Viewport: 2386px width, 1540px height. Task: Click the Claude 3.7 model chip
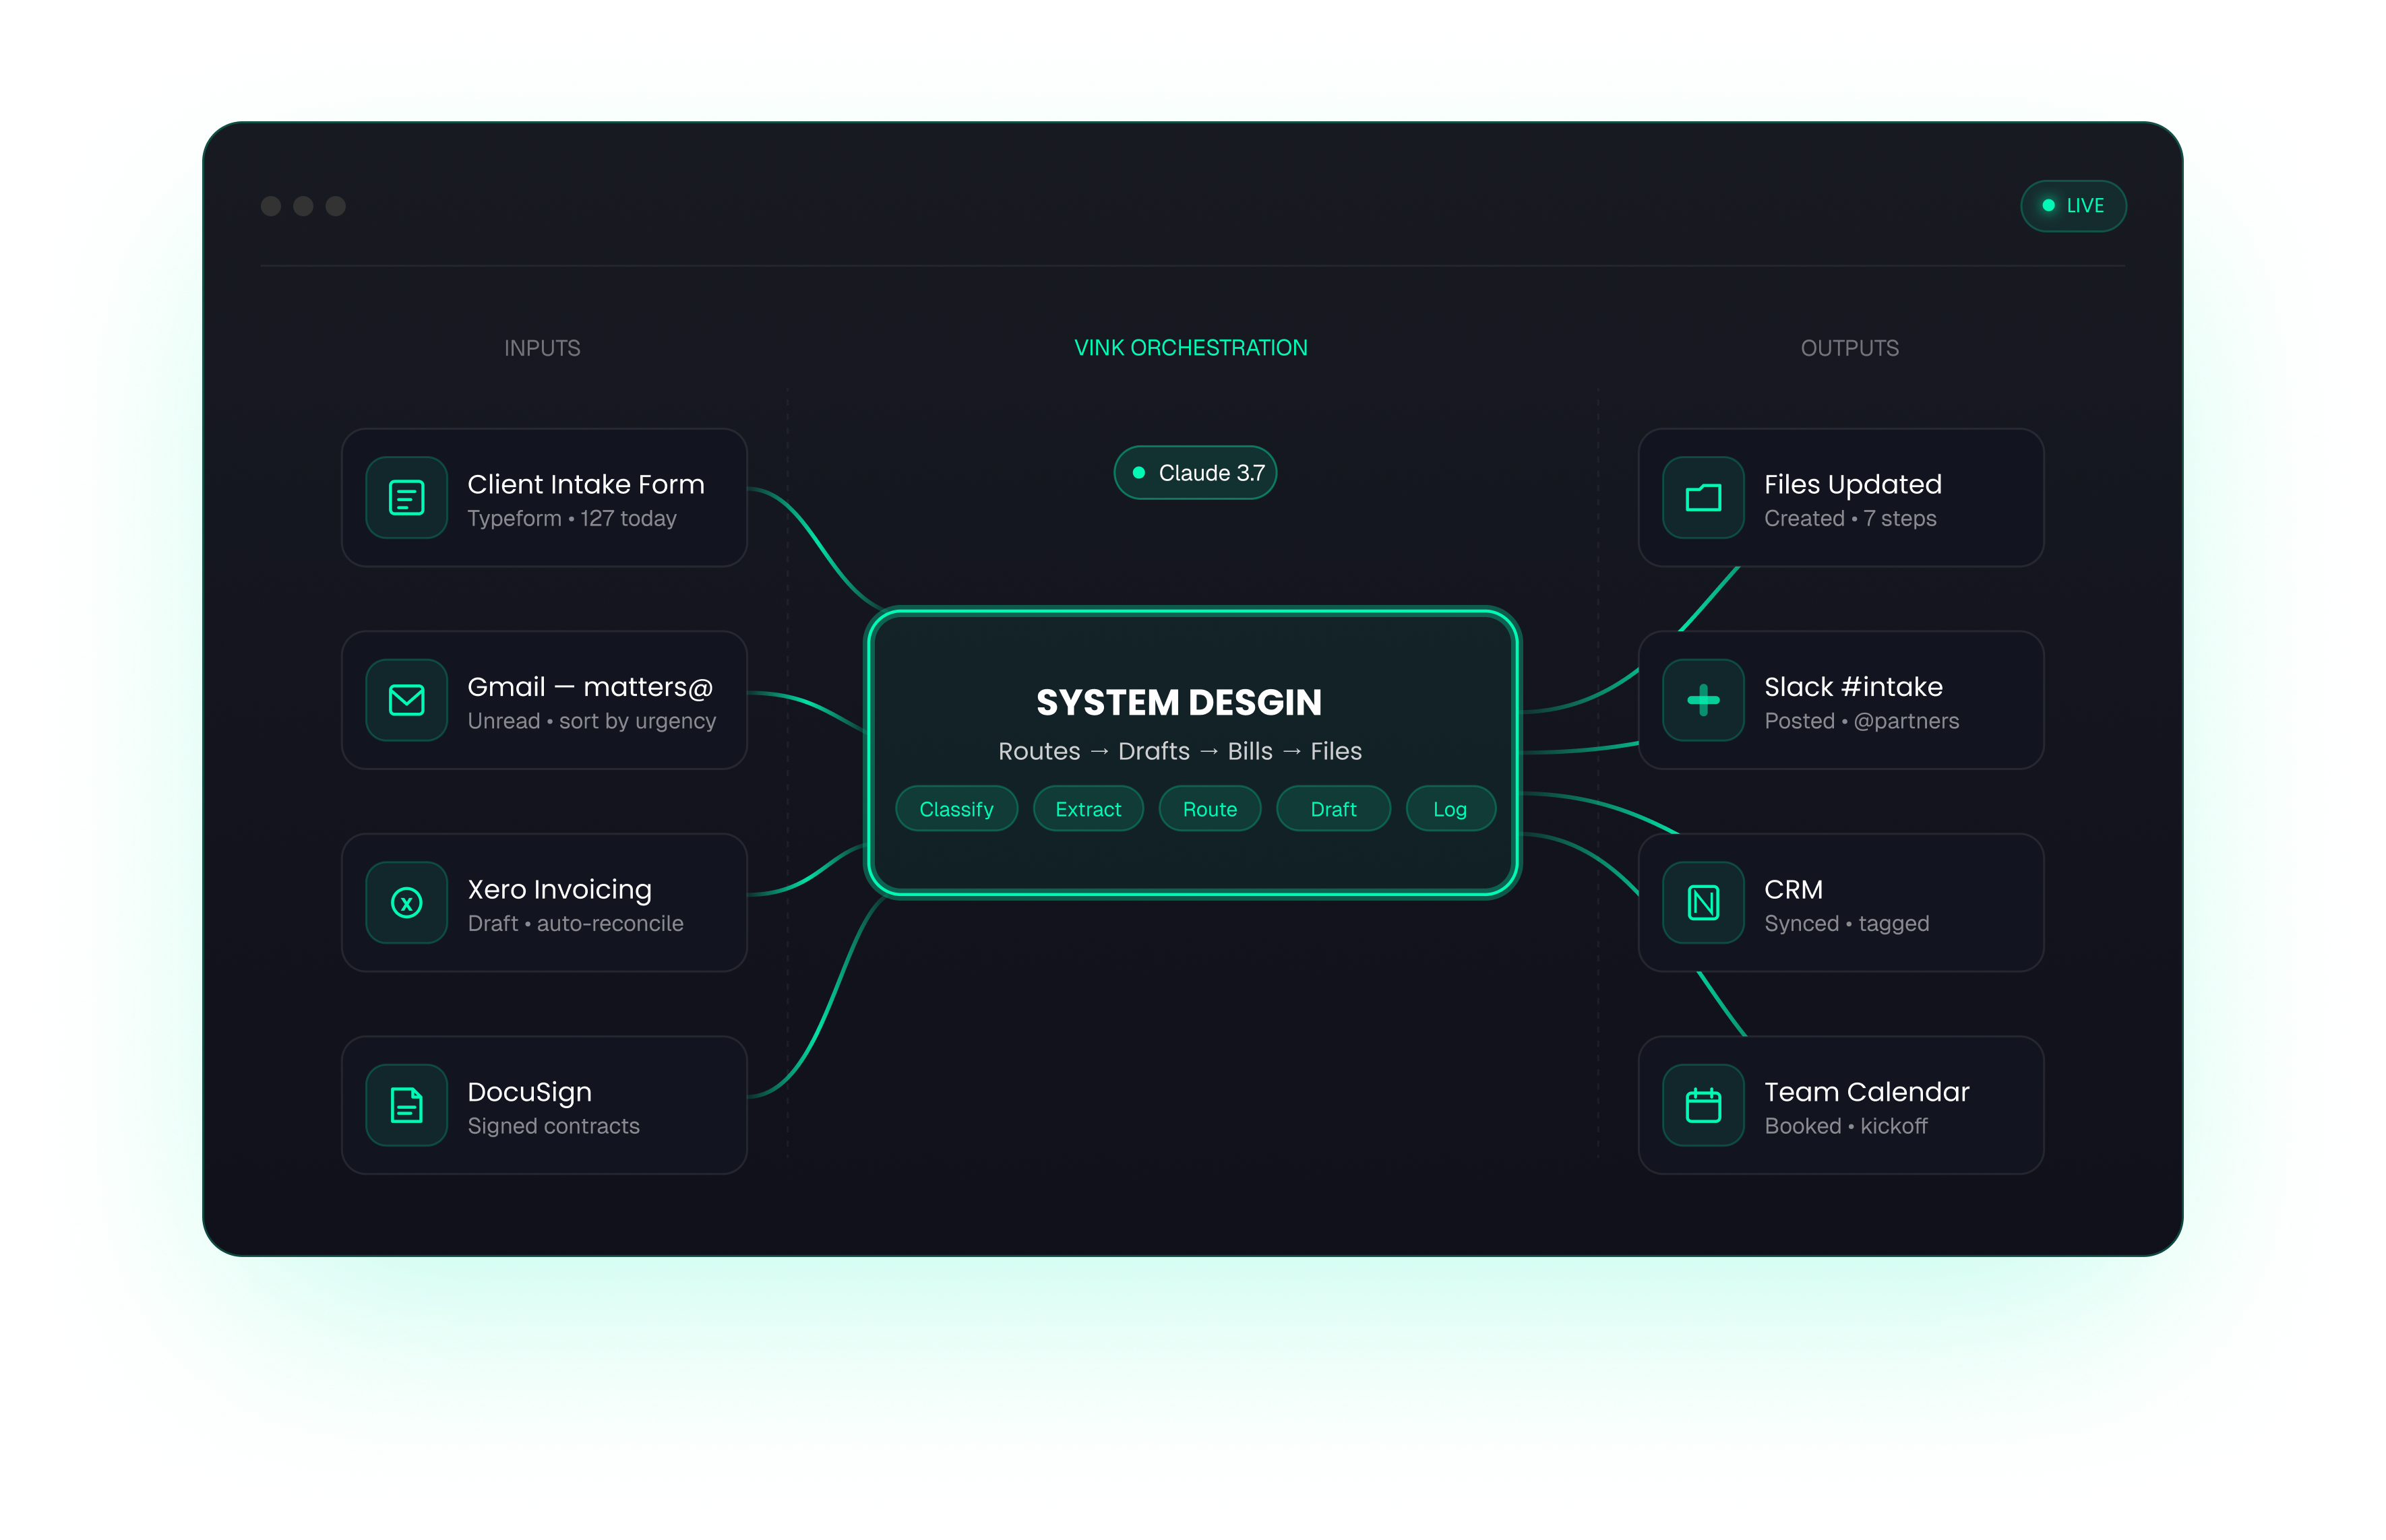(x=1196, y=473)
